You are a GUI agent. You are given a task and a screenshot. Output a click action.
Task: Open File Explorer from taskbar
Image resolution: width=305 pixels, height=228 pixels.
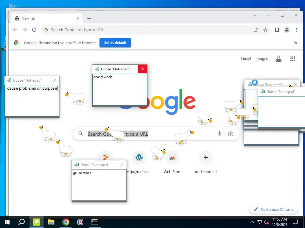[51, 222]
